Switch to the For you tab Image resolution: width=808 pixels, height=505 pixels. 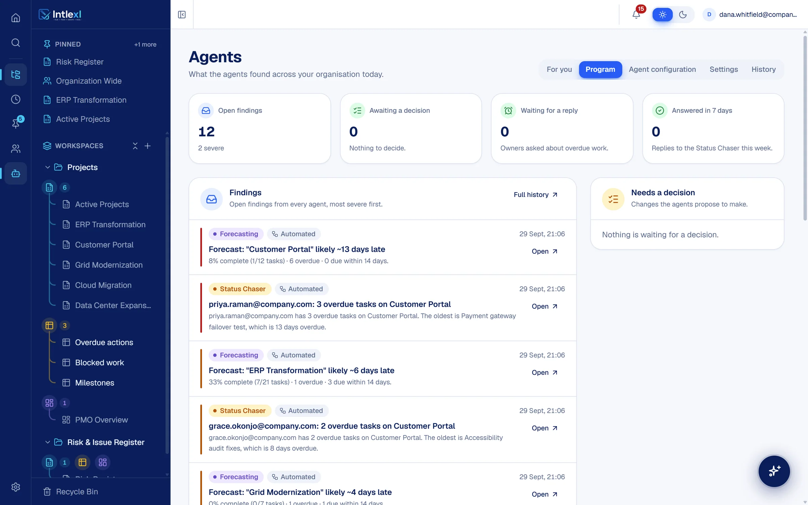coord(559,69)
